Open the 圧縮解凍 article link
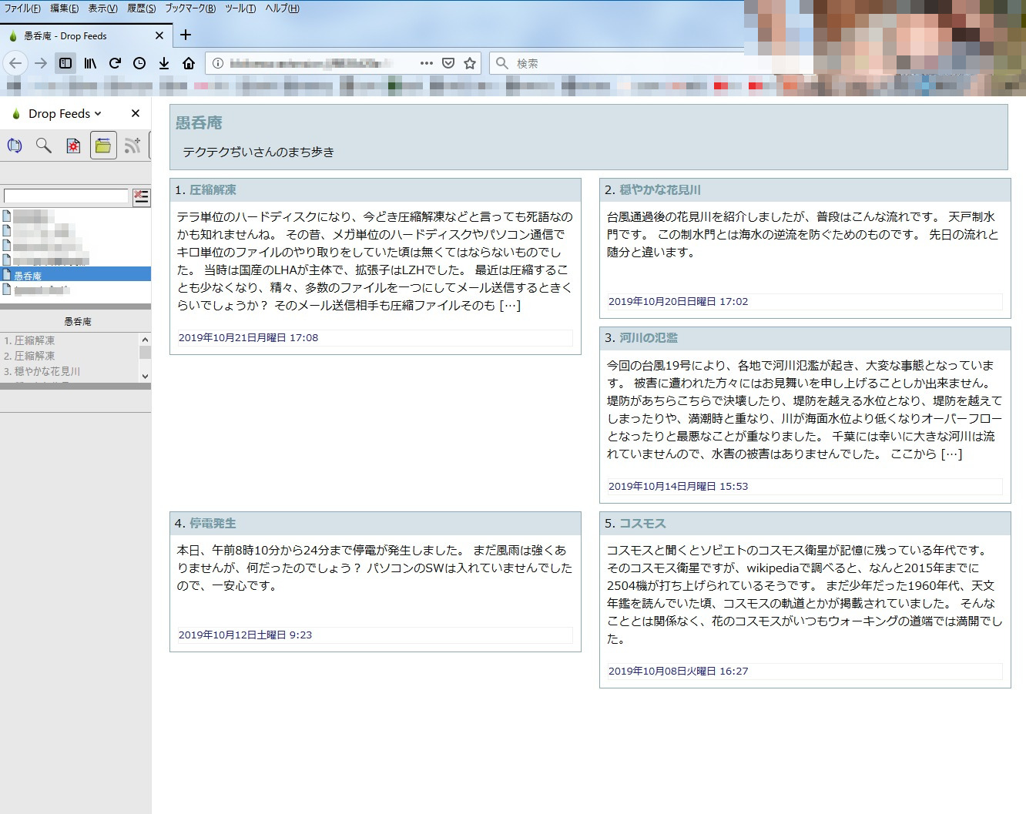The image size is (1026, 814). tap(213, 190)
